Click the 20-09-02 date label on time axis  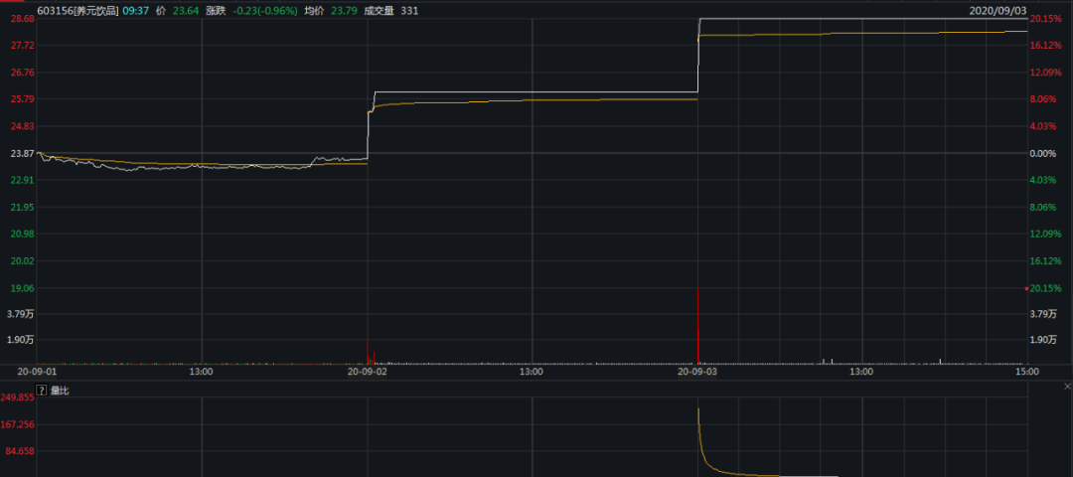pos(369,372)
